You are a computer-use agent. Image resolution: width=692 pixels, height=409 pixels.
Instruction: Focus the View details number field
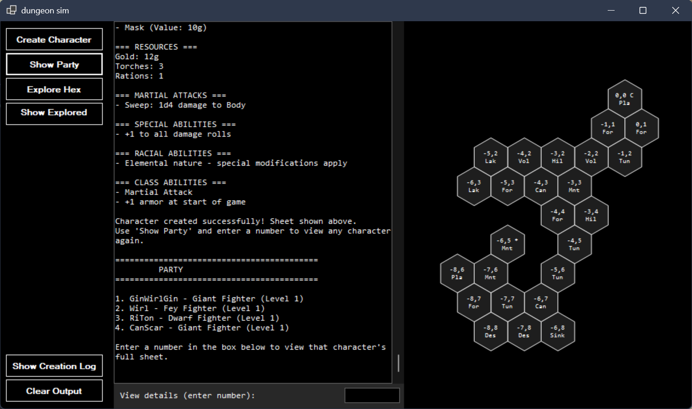coord(372,396)
